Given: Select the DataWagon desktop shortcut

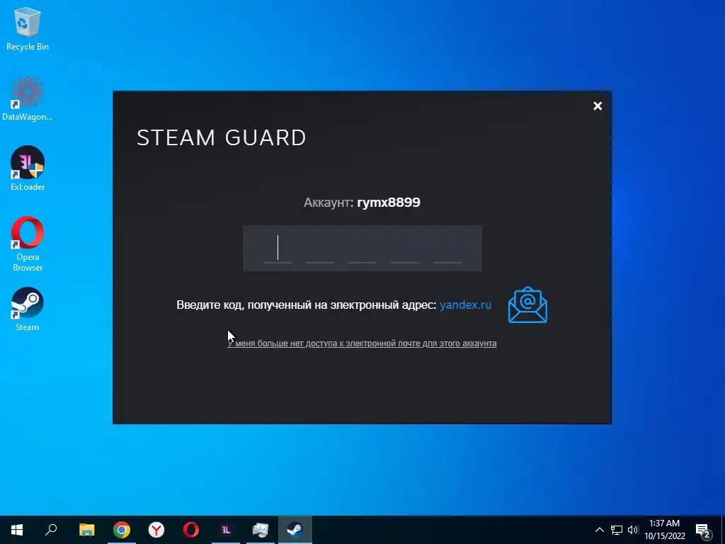Looking at the screenshot, I should [x=28, y=99].
